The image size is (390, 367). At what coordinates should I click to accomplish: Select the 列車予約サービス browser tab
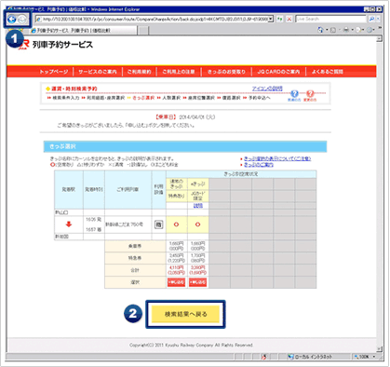84,31
